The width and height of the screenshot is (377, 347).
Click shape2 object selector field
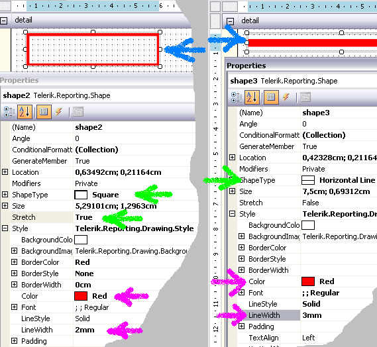(97, 95)
